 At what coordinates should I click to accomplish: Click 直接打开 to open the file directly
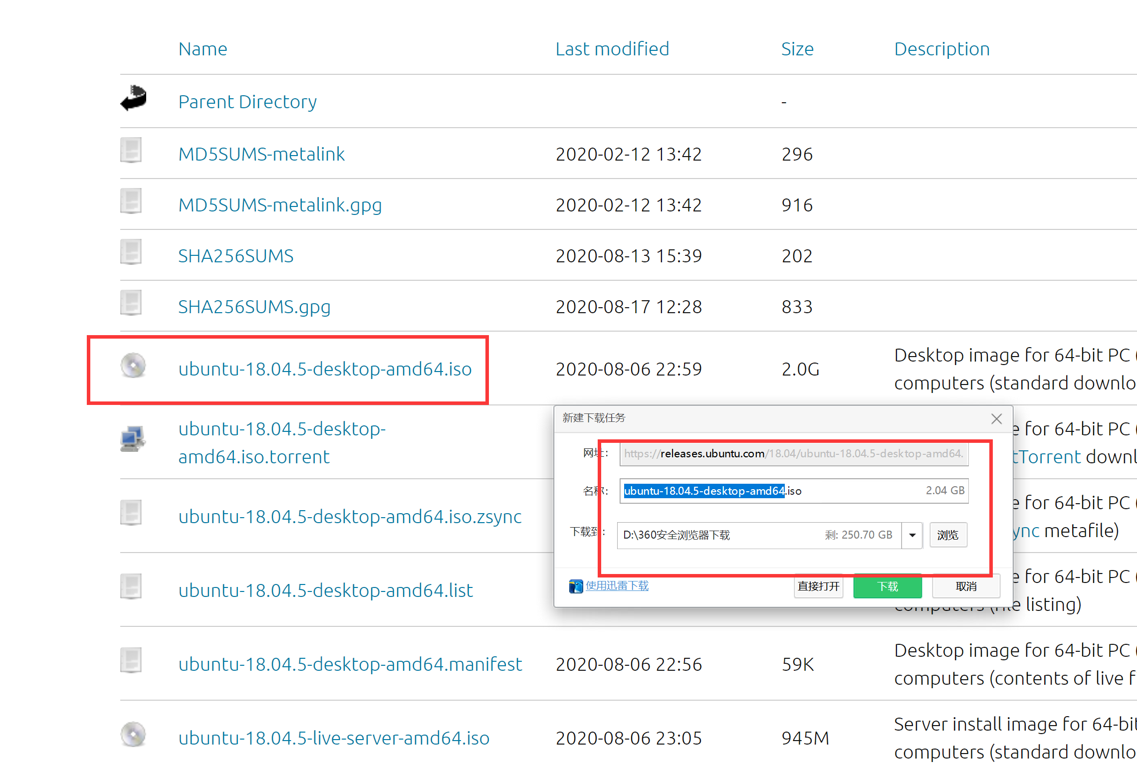point(818,586)
